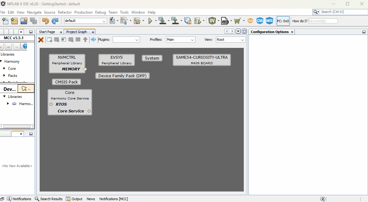Click the Set Project Configuration SRC icon

coord(112,21)
